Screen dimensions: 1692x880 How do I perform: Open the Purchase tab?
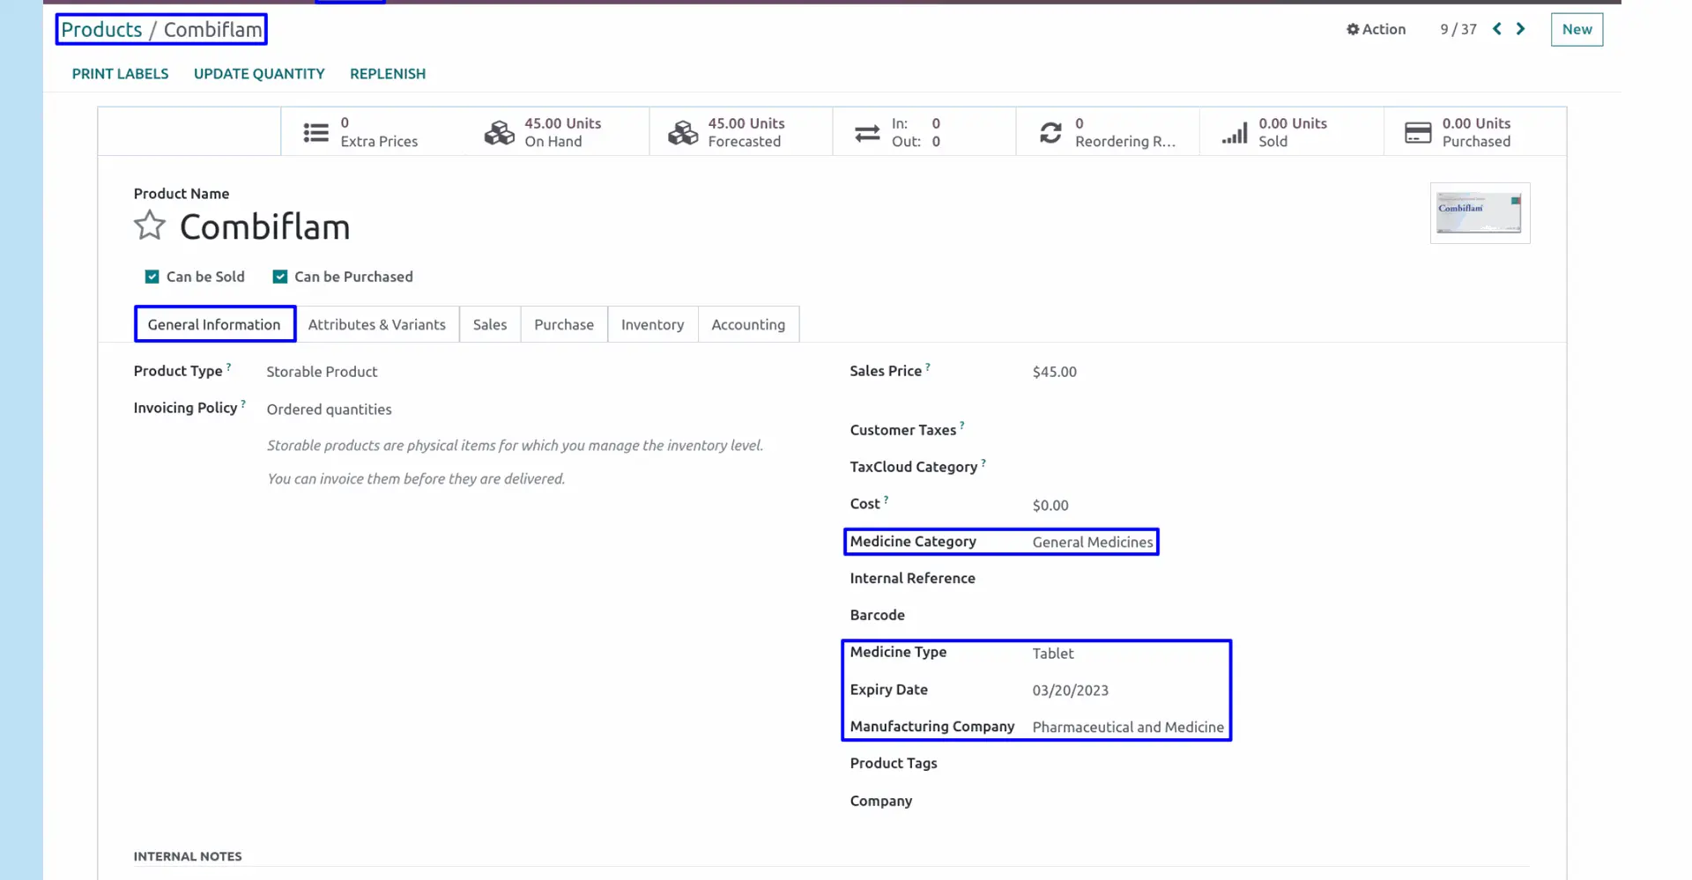point(564,324)
